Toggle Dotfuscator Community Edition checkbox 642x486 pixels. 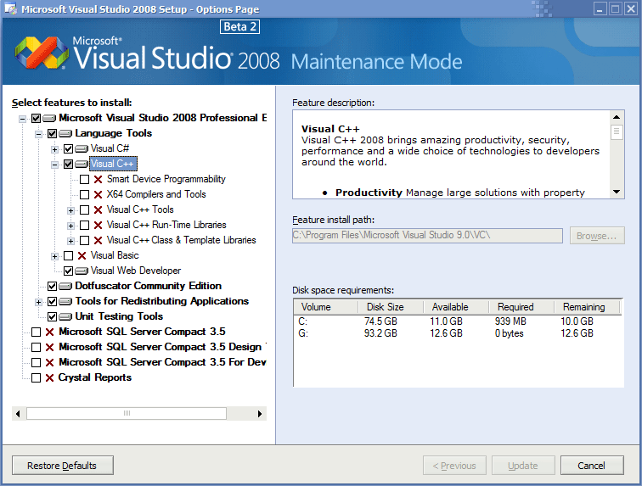52,286
